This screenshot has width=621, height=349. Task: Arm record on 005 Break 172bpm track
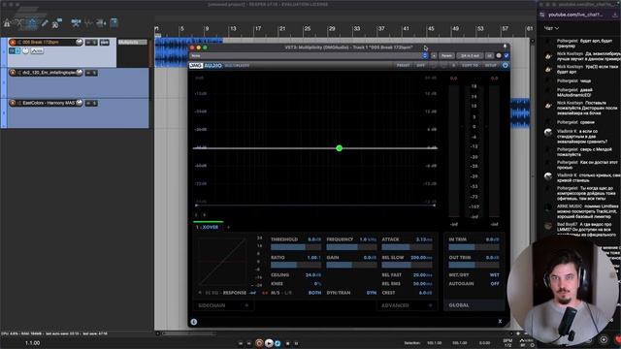coord(13,43)
